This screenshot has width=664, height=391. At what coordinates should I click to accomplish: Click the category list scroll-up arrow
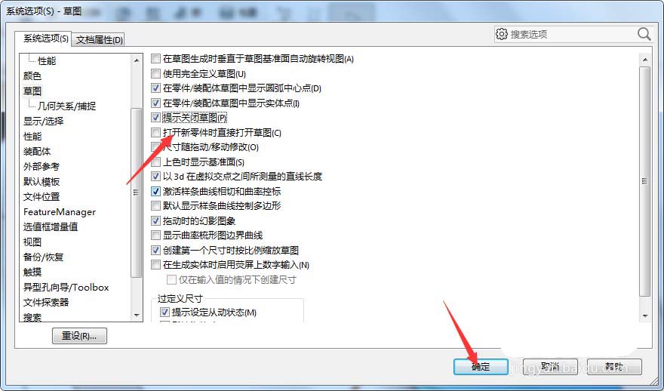[x=137, y=60]
